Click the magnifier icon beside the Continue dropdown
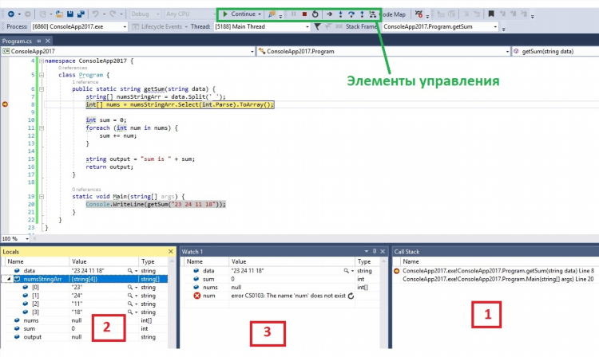The height and width of the screenshot is (357, 599). [x=272, y=14]
